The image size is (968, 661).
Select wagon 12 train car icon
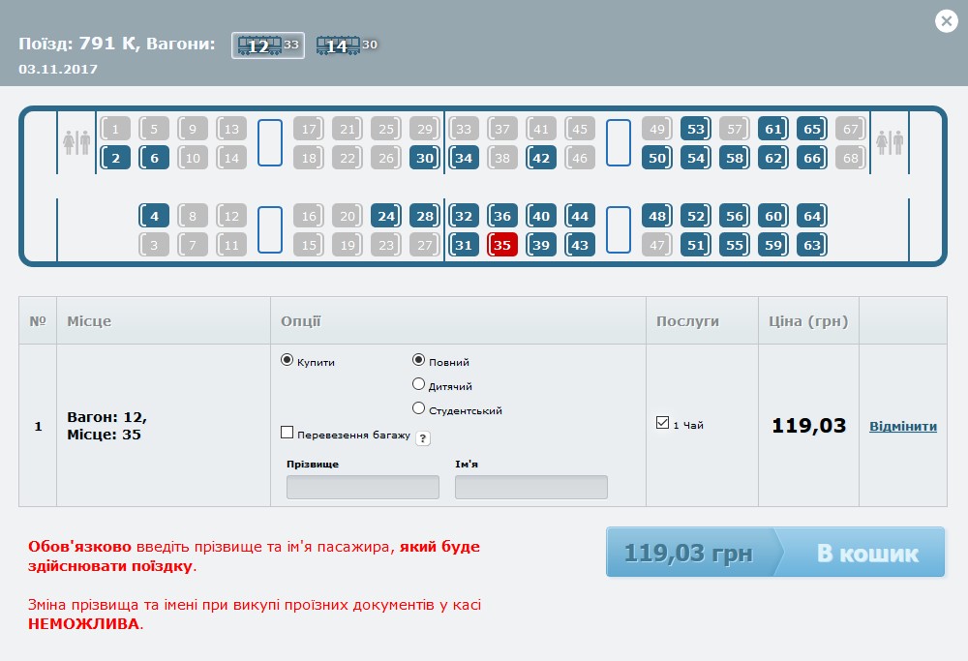click(267, 45)
